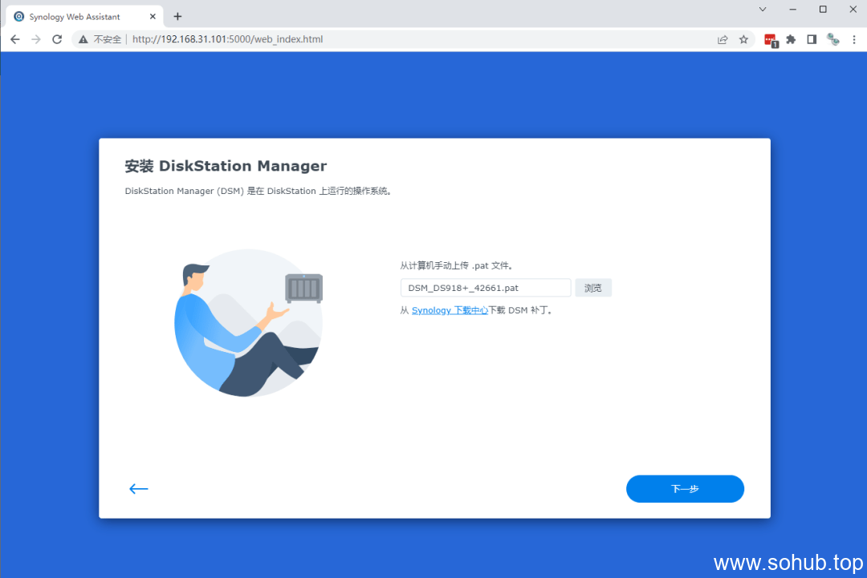The width and height of the screenshot is (867, 578).
Task: Click the 下一步 button
Action: click(685, 488)
